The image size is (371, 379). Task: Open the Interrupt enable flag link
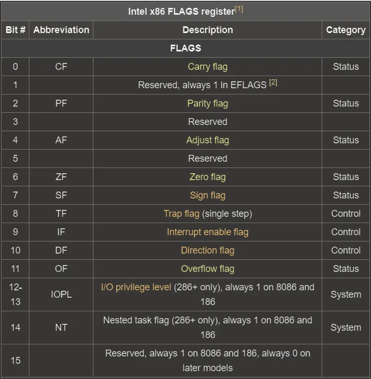point(208,232)
